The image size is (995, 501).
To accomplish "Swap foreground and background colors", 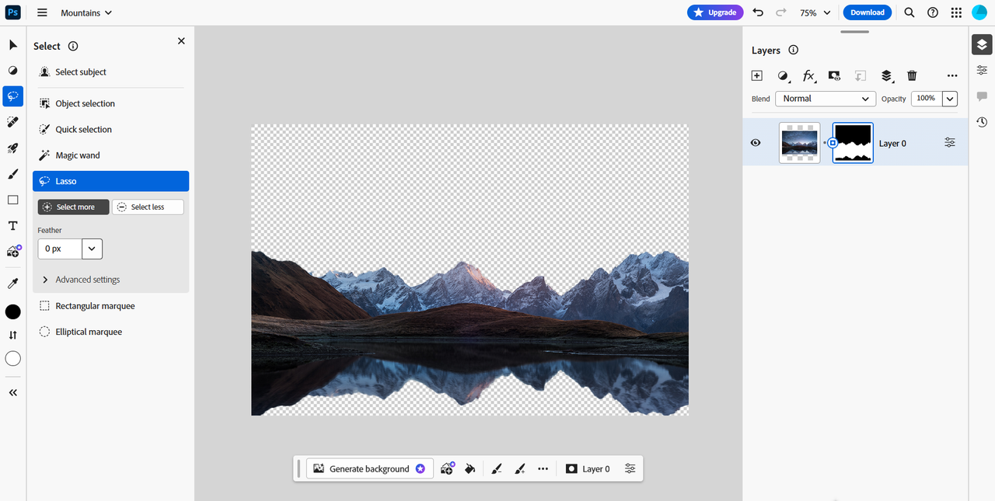I will click(x=13, y=335).
